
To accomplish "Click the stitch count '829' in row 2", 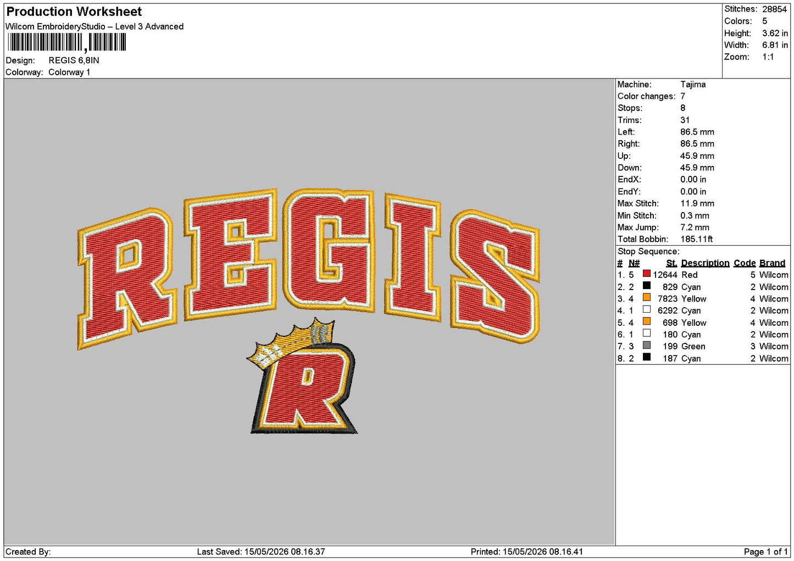I will pos(670,287).
